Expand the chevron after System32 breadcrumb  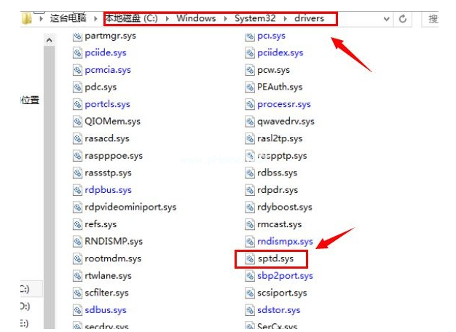[285, 18]
